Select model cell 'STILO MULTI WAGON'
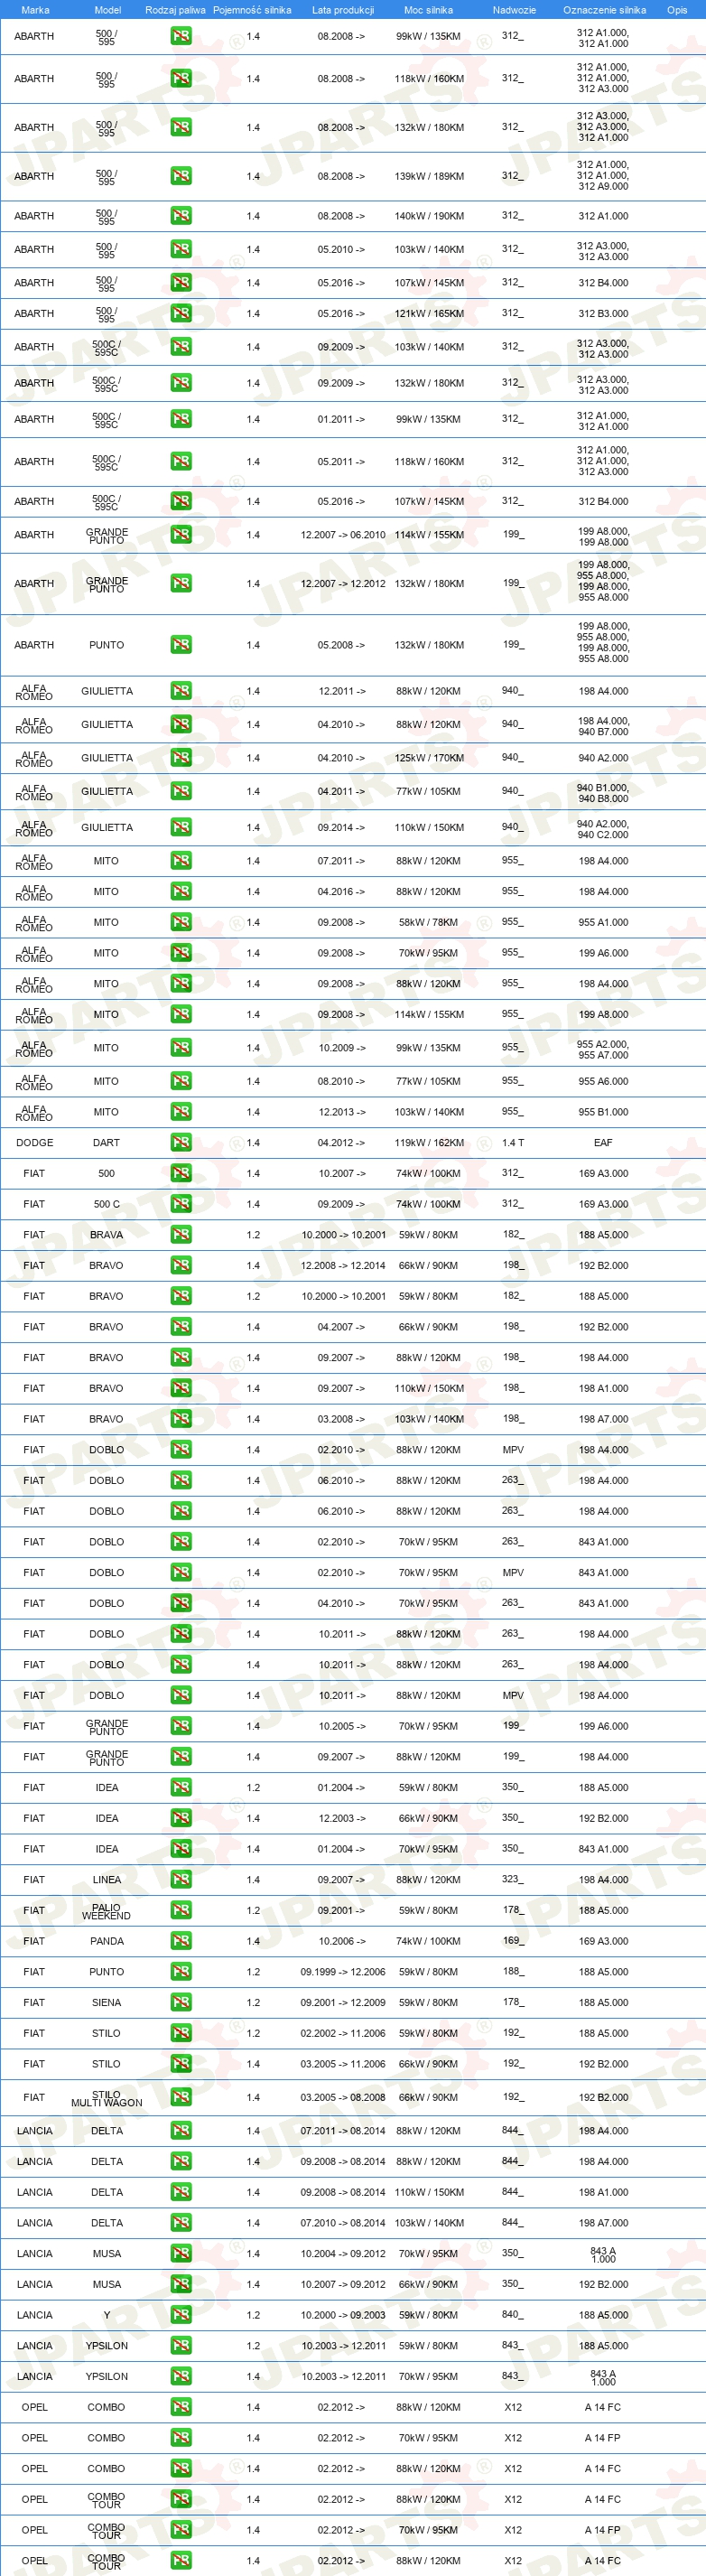 tap(107, 2098)
